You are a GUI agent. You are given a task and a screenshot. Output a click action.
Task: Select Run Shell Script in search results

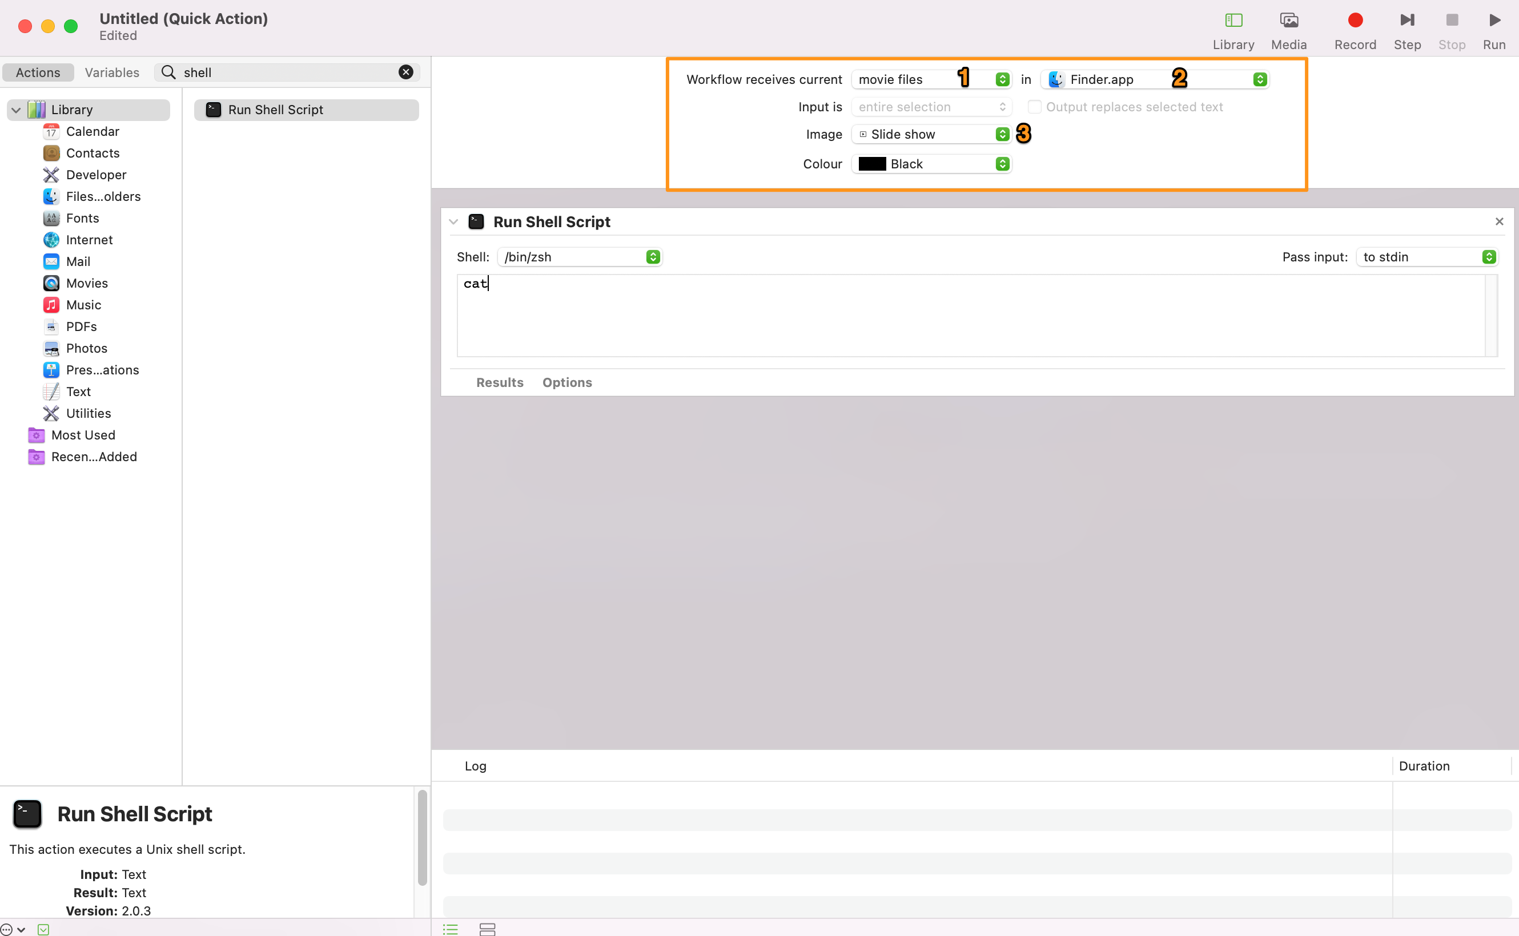(306, 110)
